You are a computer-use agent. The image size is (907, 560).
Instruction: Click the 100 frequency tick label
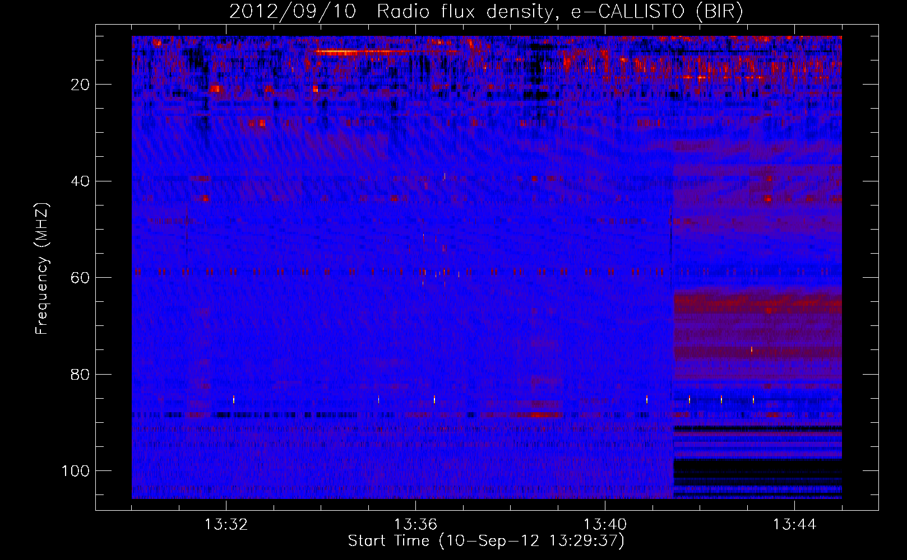76,470
